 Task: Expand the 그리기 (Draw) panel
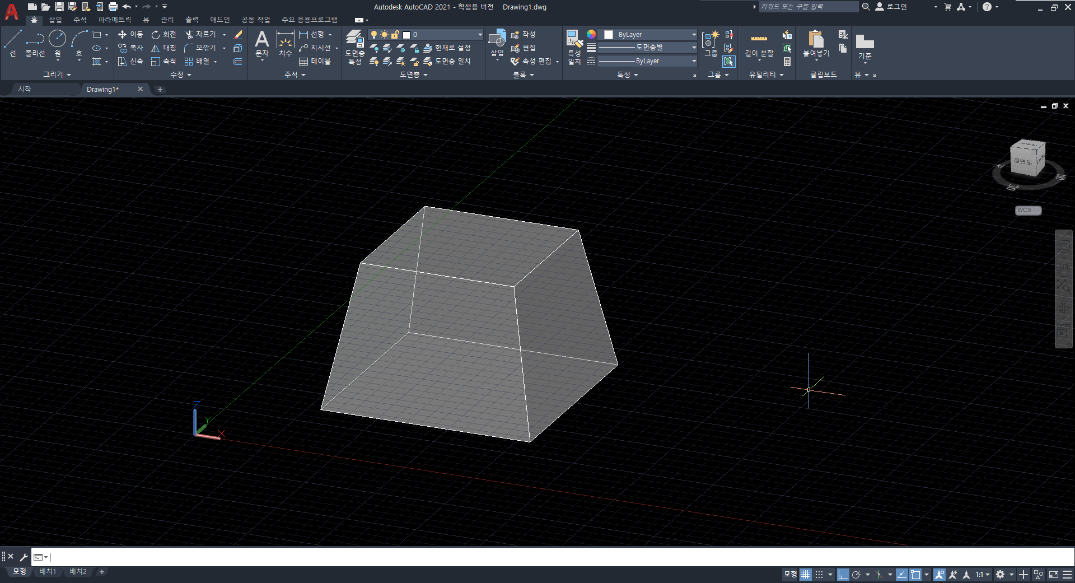57,74
